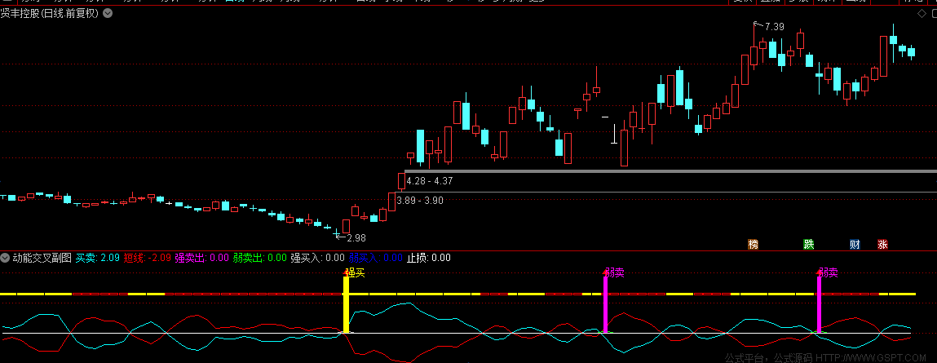Click the first magenta 弱卖 signal bar
The width and height of the screenshot is (937, 363).
coord(605,304)
